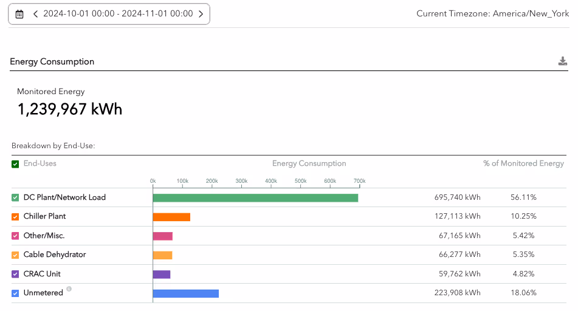Screen dimensions: 578x311
Task: Click the date range text field
Action: tap(118, 13)
